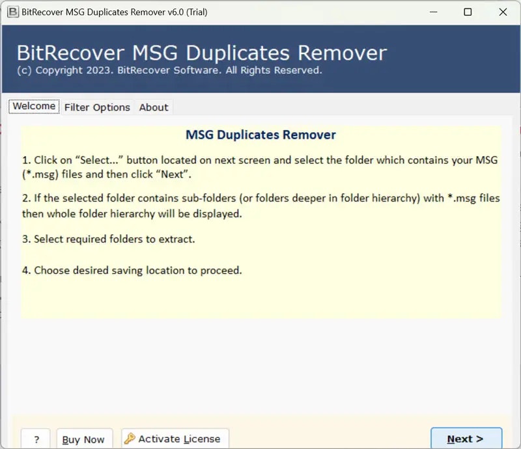Open help with the question mark button
Screen dimensions: 521x449
(36, 439)
